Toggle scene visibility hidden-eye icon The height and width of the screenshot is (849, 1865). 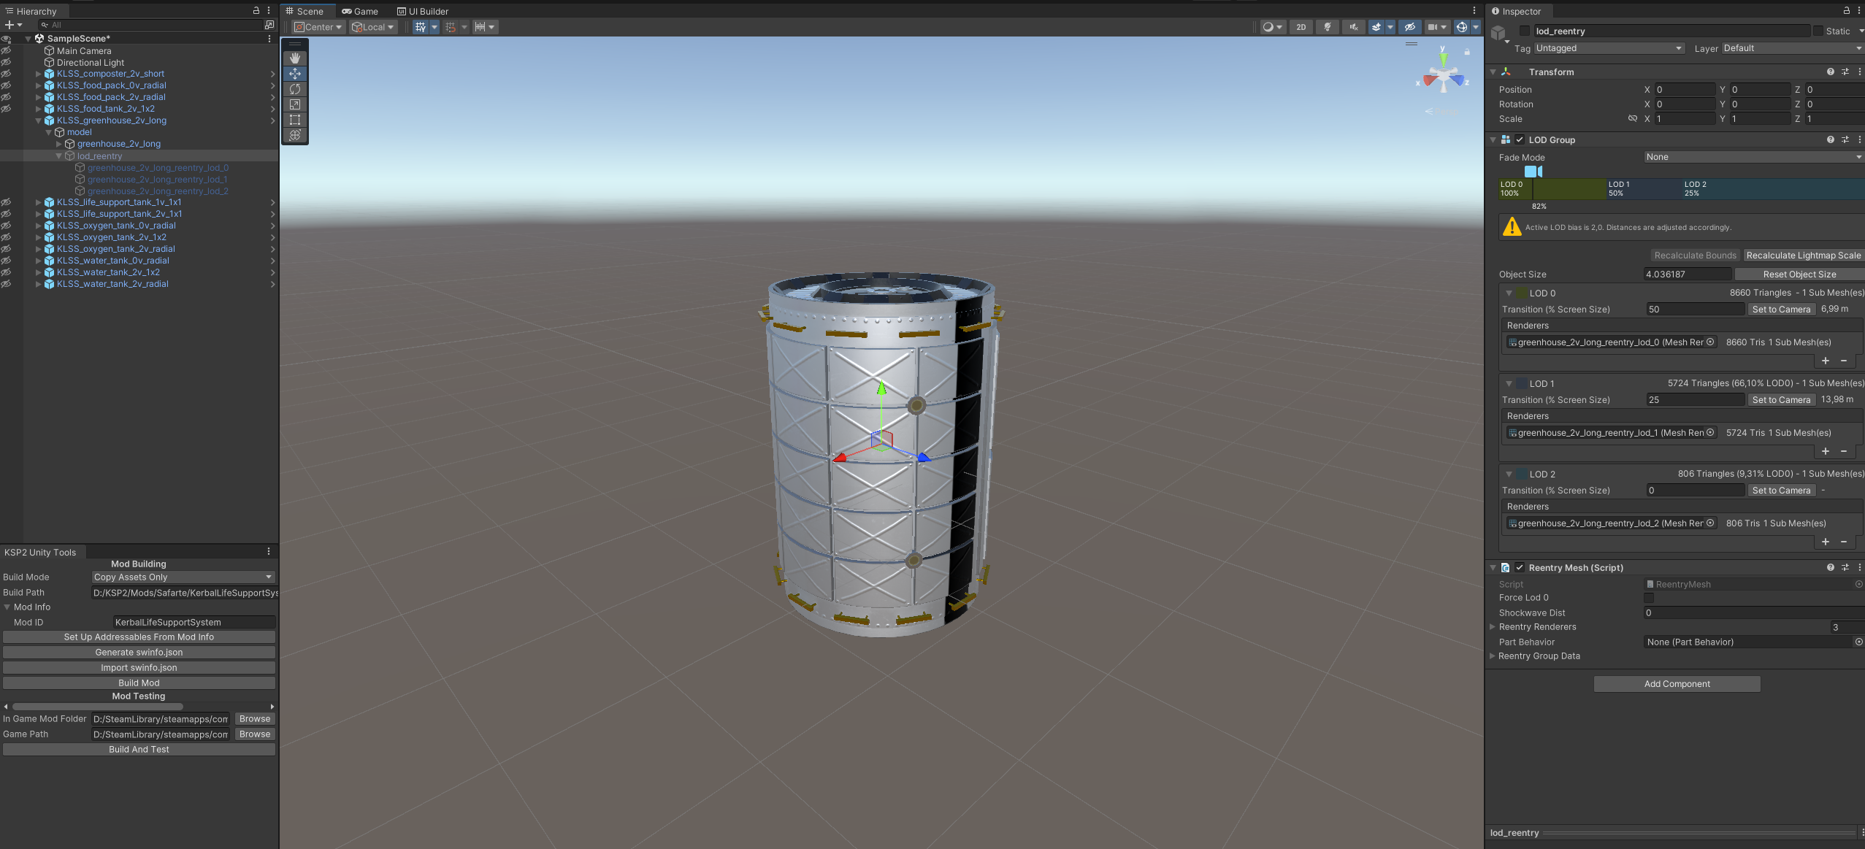tap(1409, 27)
